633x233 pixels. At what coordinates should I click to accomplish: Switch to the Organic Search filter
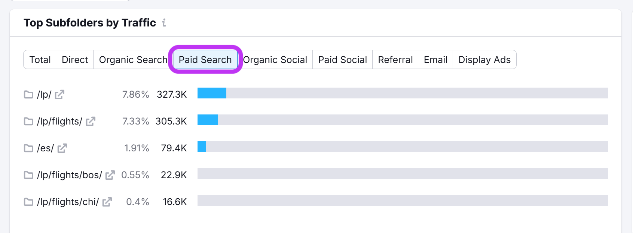tap(133, 59)
